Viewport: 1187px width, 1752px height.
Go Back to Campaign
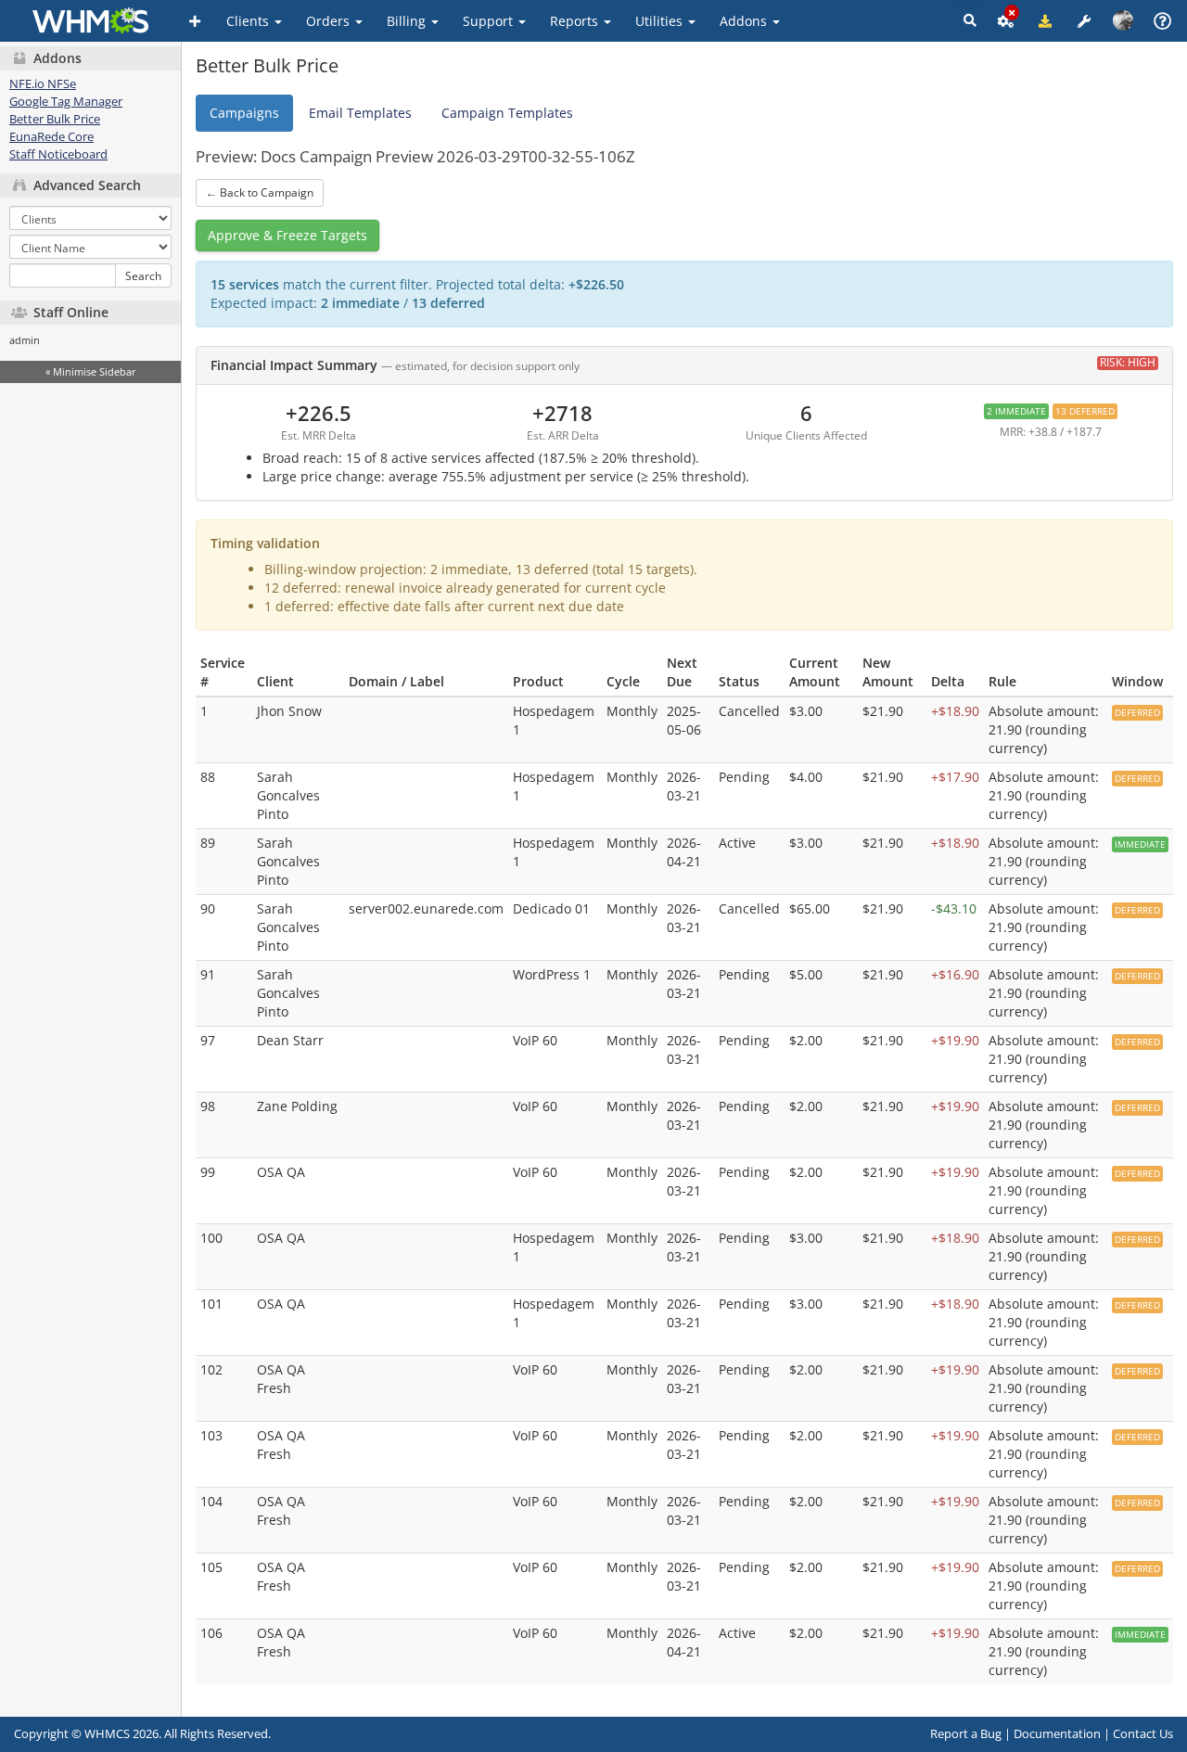260,193
